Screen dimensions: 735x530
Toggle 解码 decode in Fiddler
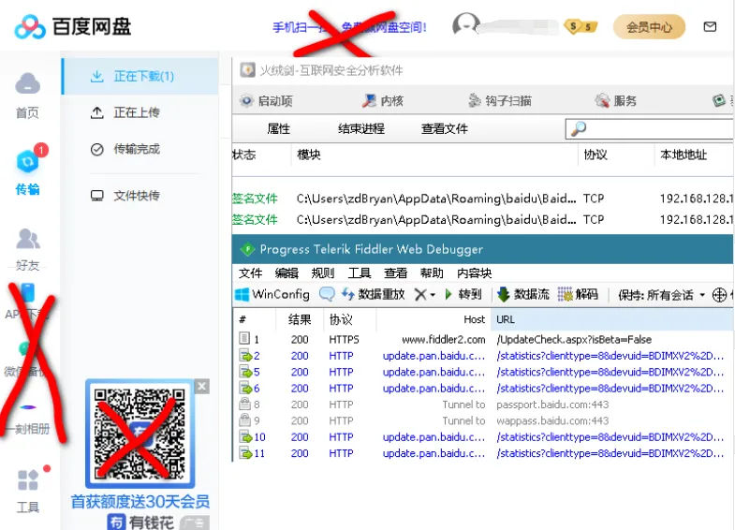(x=578, y=294)
